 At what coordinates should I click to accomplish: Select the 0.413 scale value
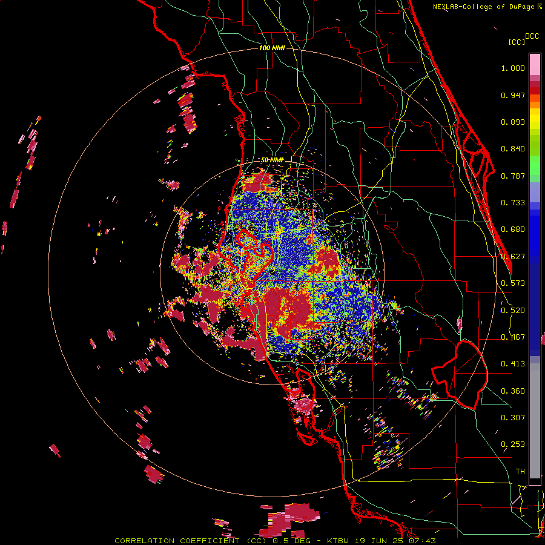(x=513, y=364)
